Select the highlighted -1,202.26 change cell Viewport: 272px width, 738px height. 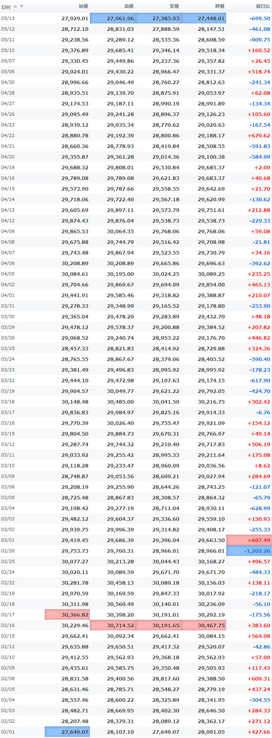pyautogui.click(x=249, y=551)
